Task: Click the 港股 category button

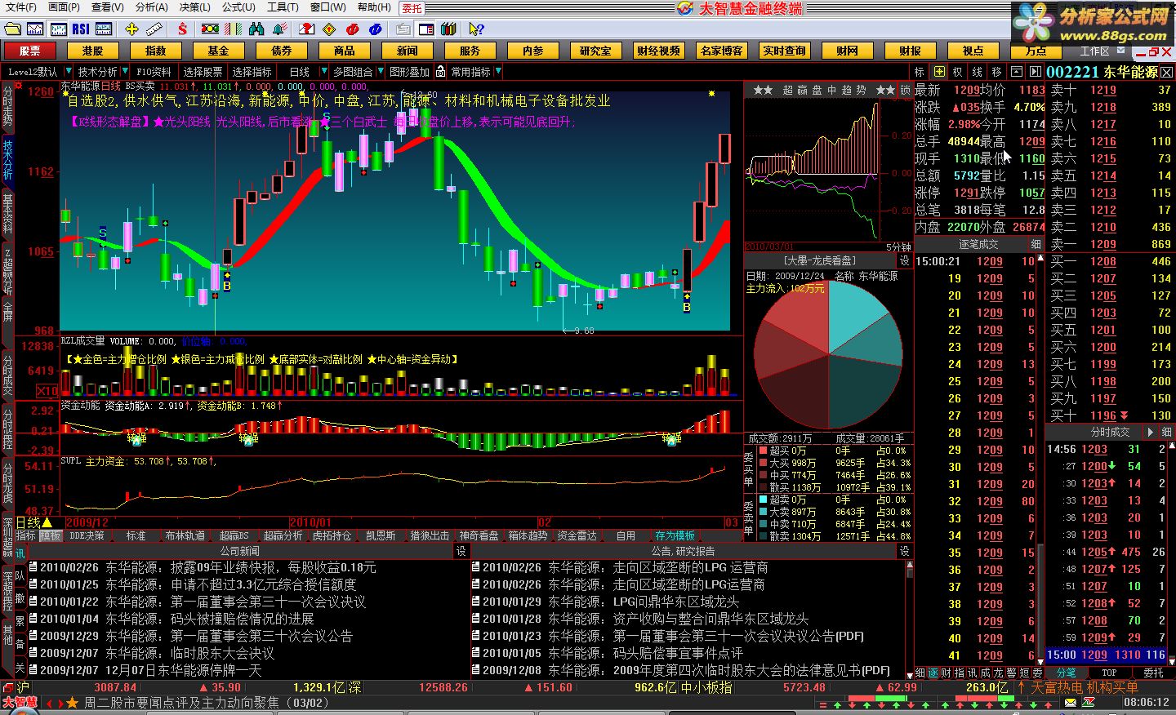Action: [93, 51]
